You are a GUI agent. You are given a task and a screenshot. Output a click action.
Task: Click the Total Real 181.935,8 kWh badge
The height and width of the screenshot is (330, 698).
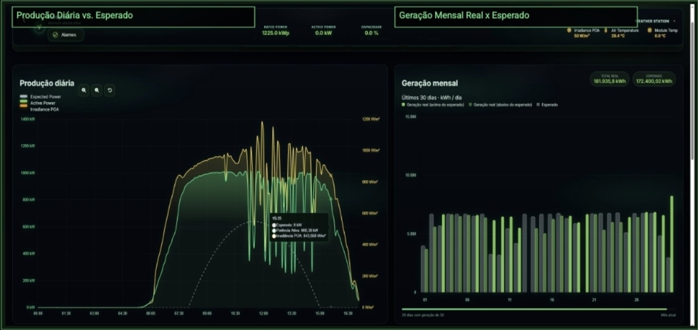[609, 79]
